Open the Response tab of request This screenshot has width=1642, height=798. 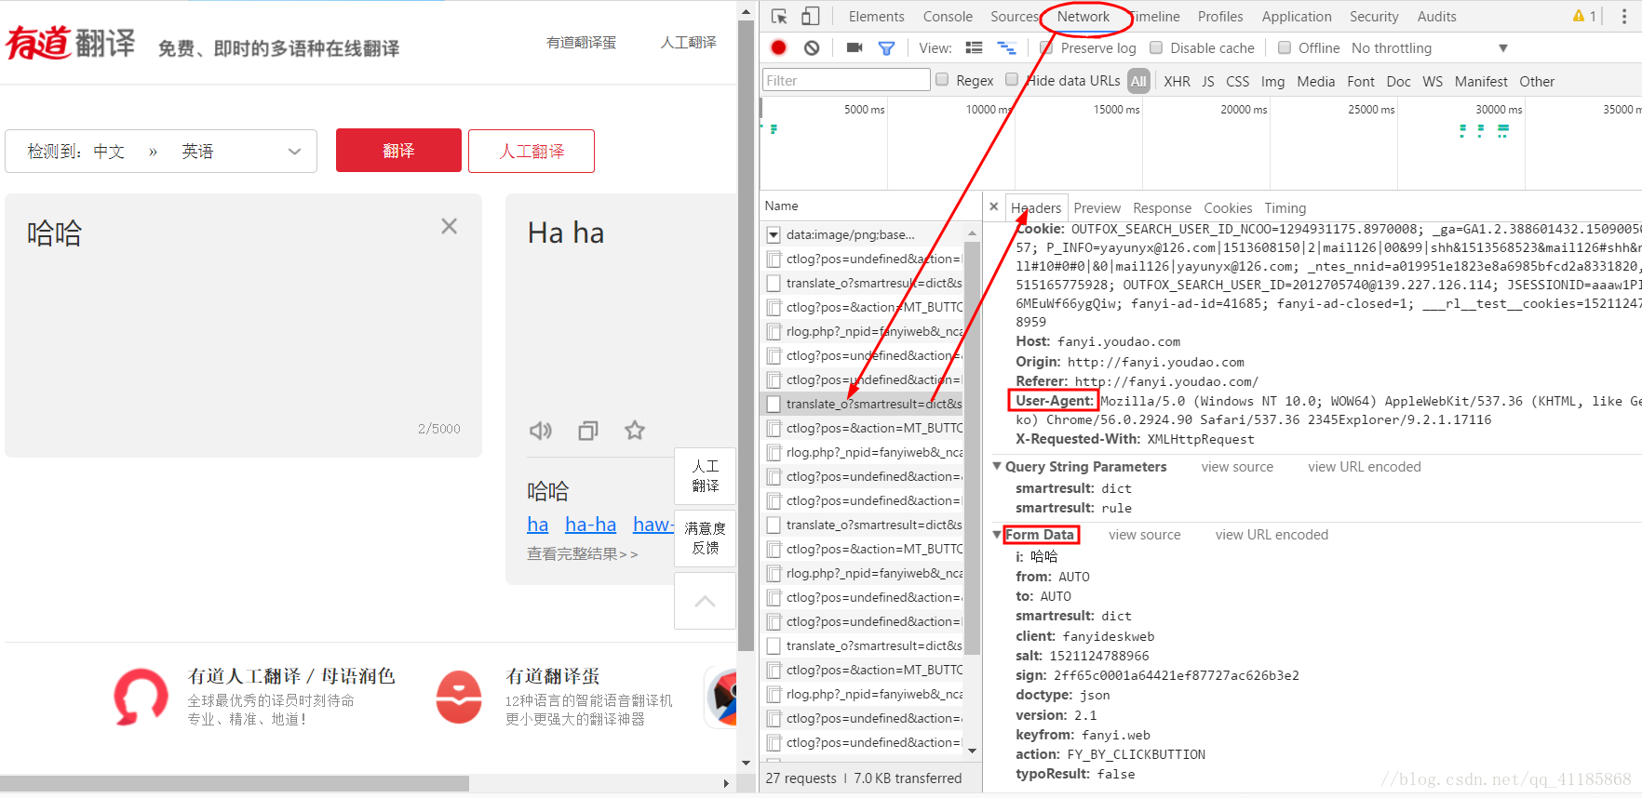pos(1162,207)
